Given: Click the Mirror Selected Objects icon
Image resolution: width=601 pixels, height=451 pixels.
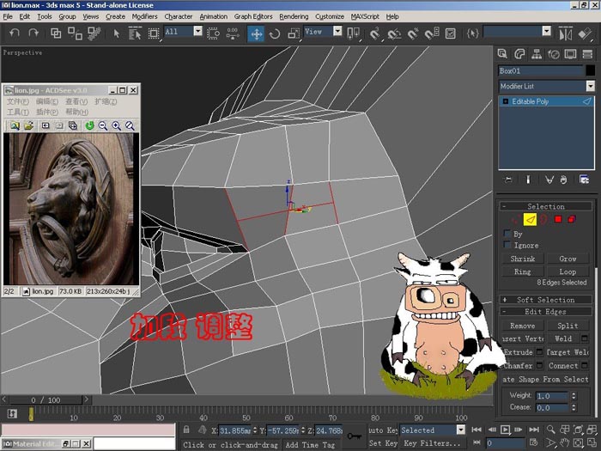Looking at the screenshot, I should (565, 34).
